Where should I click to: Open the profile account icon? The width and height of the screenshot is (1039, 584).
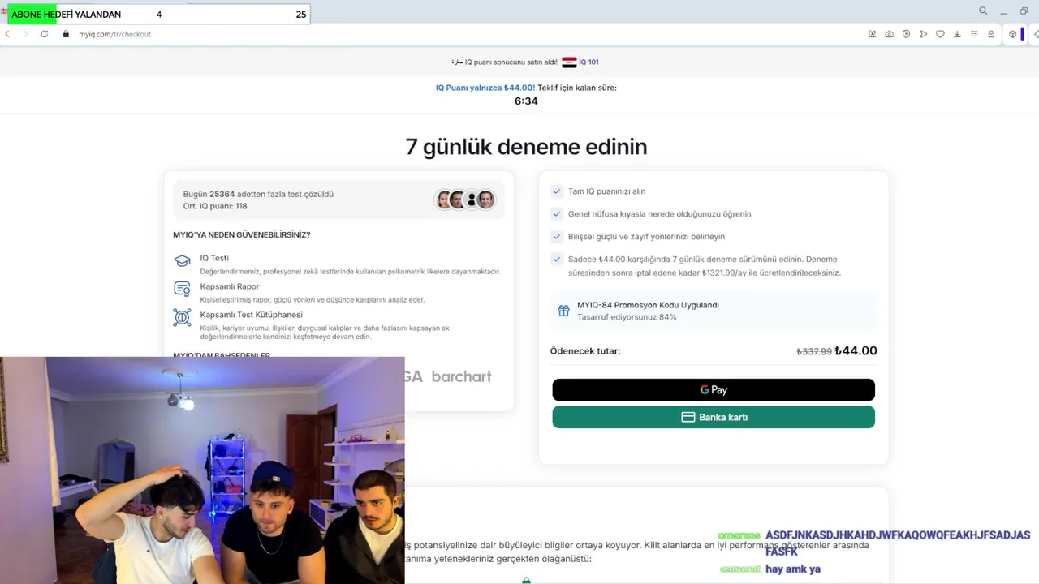[991, 34]
